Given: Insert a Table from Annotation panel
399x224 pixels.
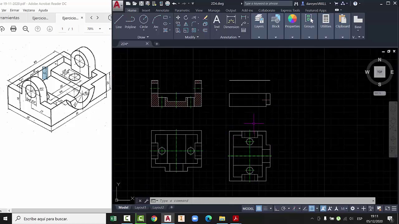Looking at the screenshot, I should pyautogui.click(x=244, y=30).
